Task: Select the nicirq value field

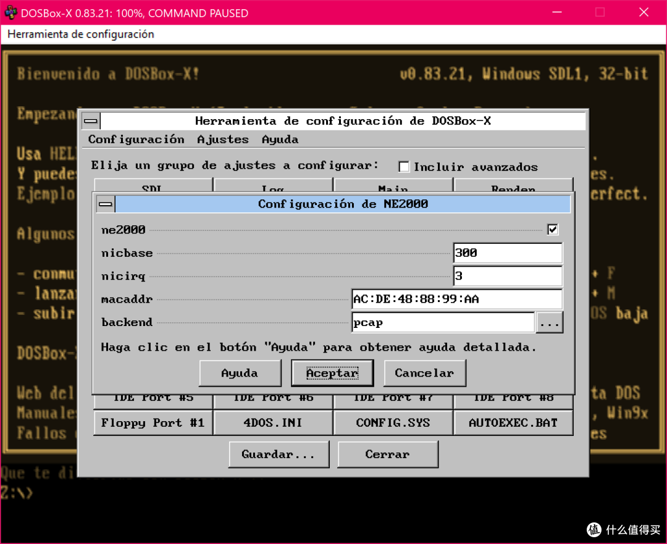Action: point(507,275)
